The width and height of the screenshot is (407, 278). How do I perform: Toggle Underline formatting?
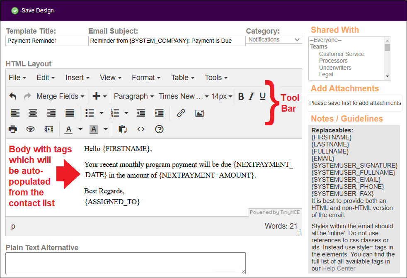pos(263,96)
